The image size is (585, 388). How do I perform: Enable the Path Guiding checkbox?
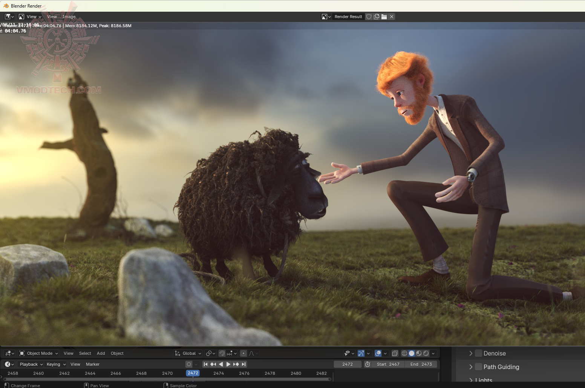(479, 367)
